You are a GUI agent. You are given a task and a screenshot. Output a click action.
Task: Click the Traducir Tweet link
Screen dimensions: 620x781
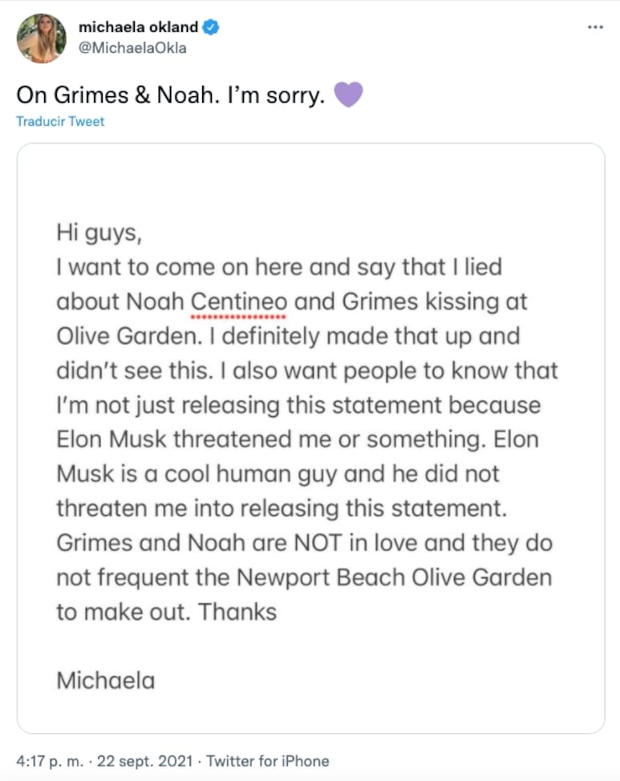(x=60, y=122)
